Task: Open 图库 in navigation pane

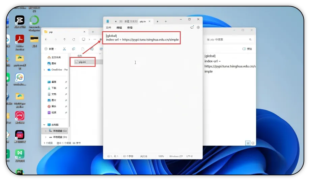Action: [x=52, y=63]
